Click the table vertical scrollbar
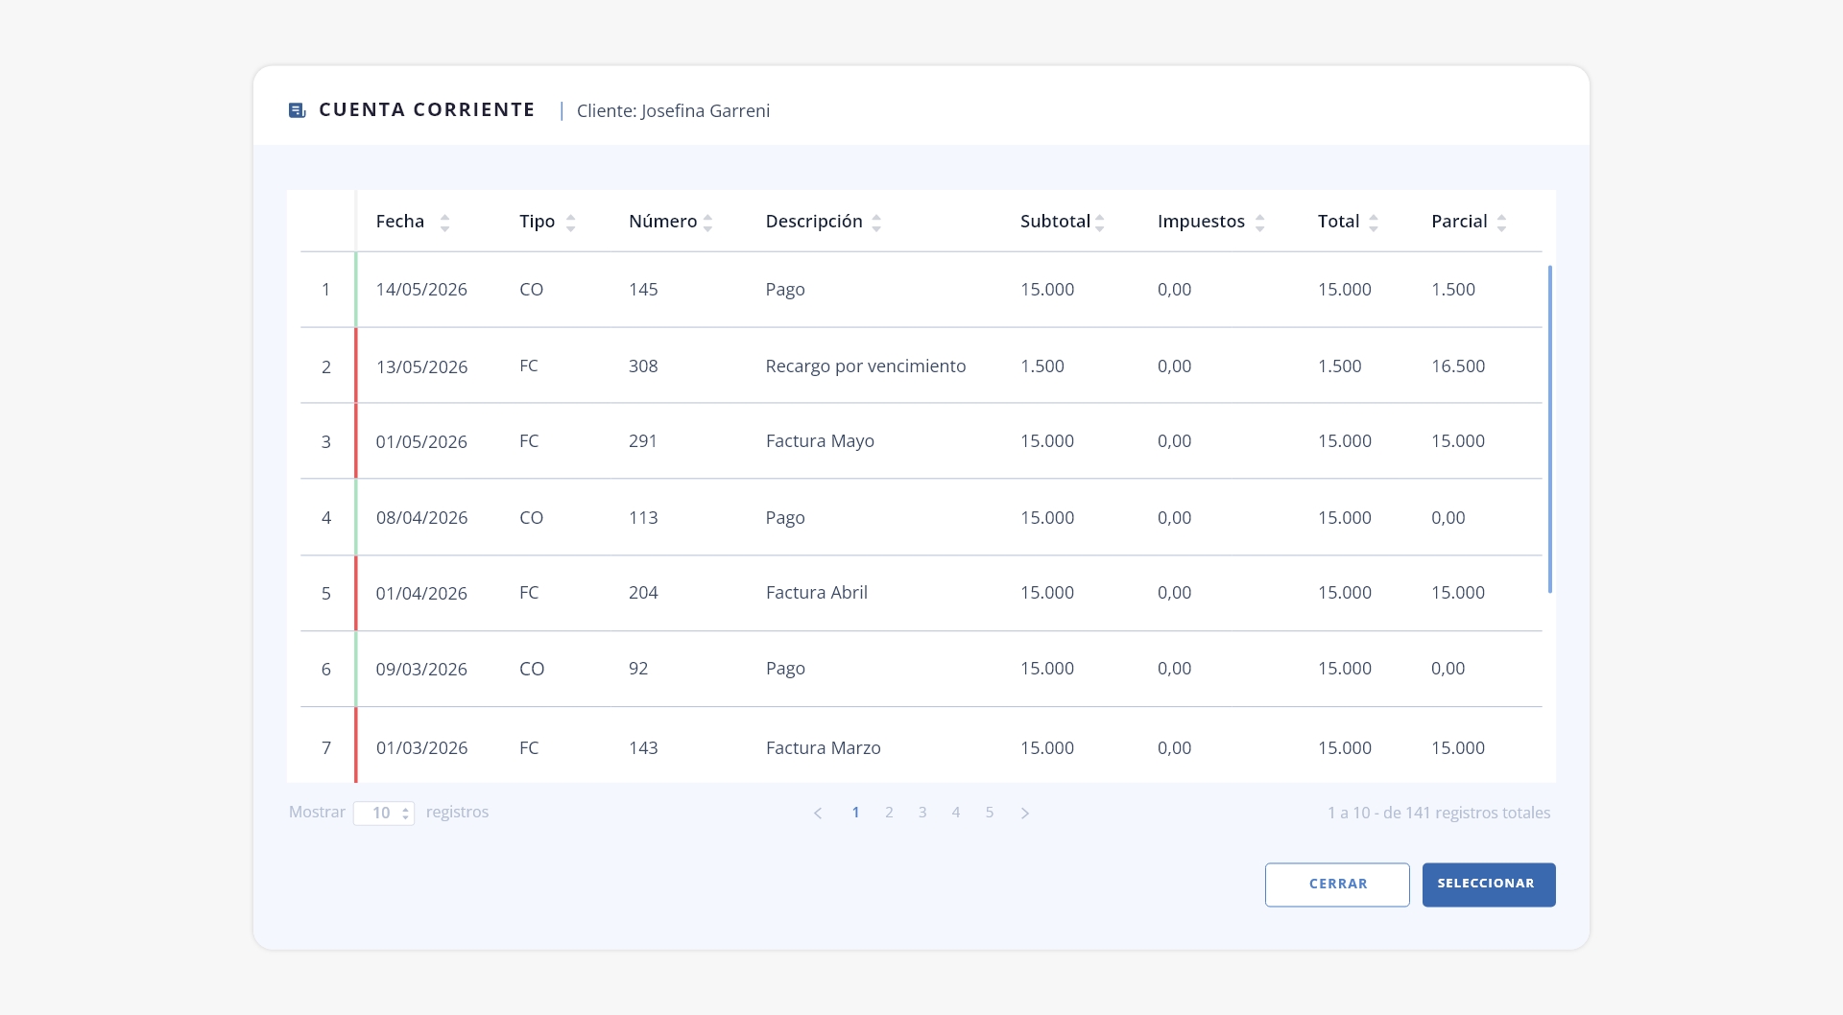Screen dimensions: 1843x1015 click(1549, 430)
